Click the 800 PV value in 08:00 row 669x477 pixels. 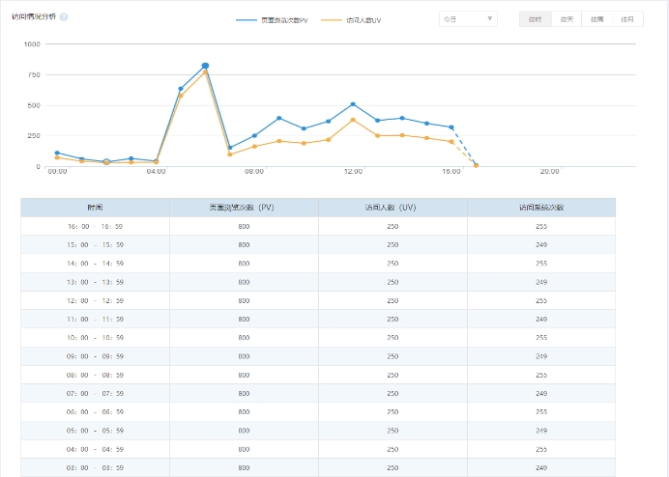pos(244,375)
